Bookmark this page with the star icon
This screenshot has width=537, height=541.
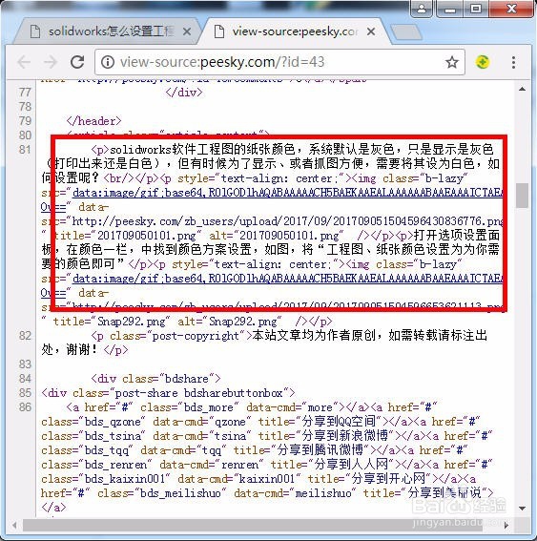click(x=452, y=62)
